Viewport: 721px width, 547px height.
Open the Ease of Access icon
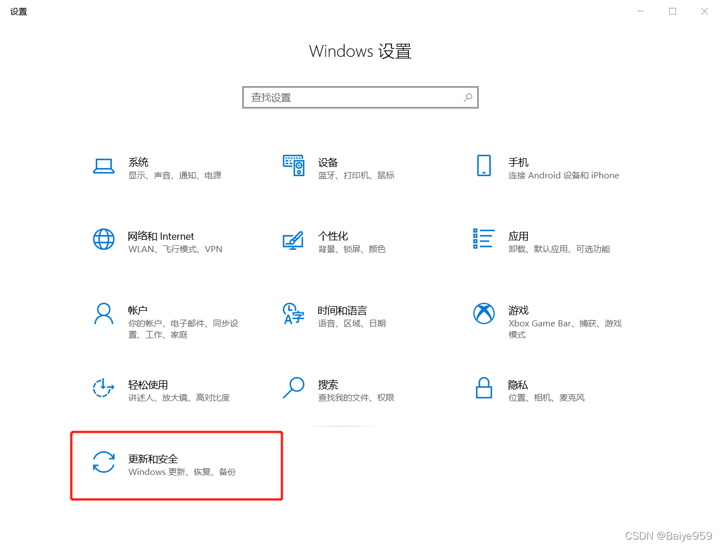(x=104, y=388)
